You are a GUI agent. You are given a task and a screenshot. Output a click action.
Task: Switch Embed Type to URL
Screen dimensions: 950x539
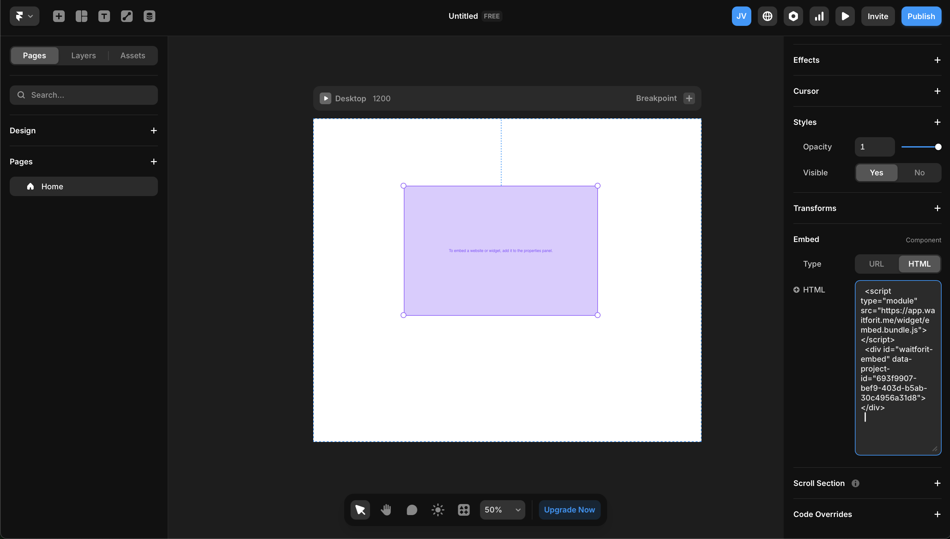876,264
